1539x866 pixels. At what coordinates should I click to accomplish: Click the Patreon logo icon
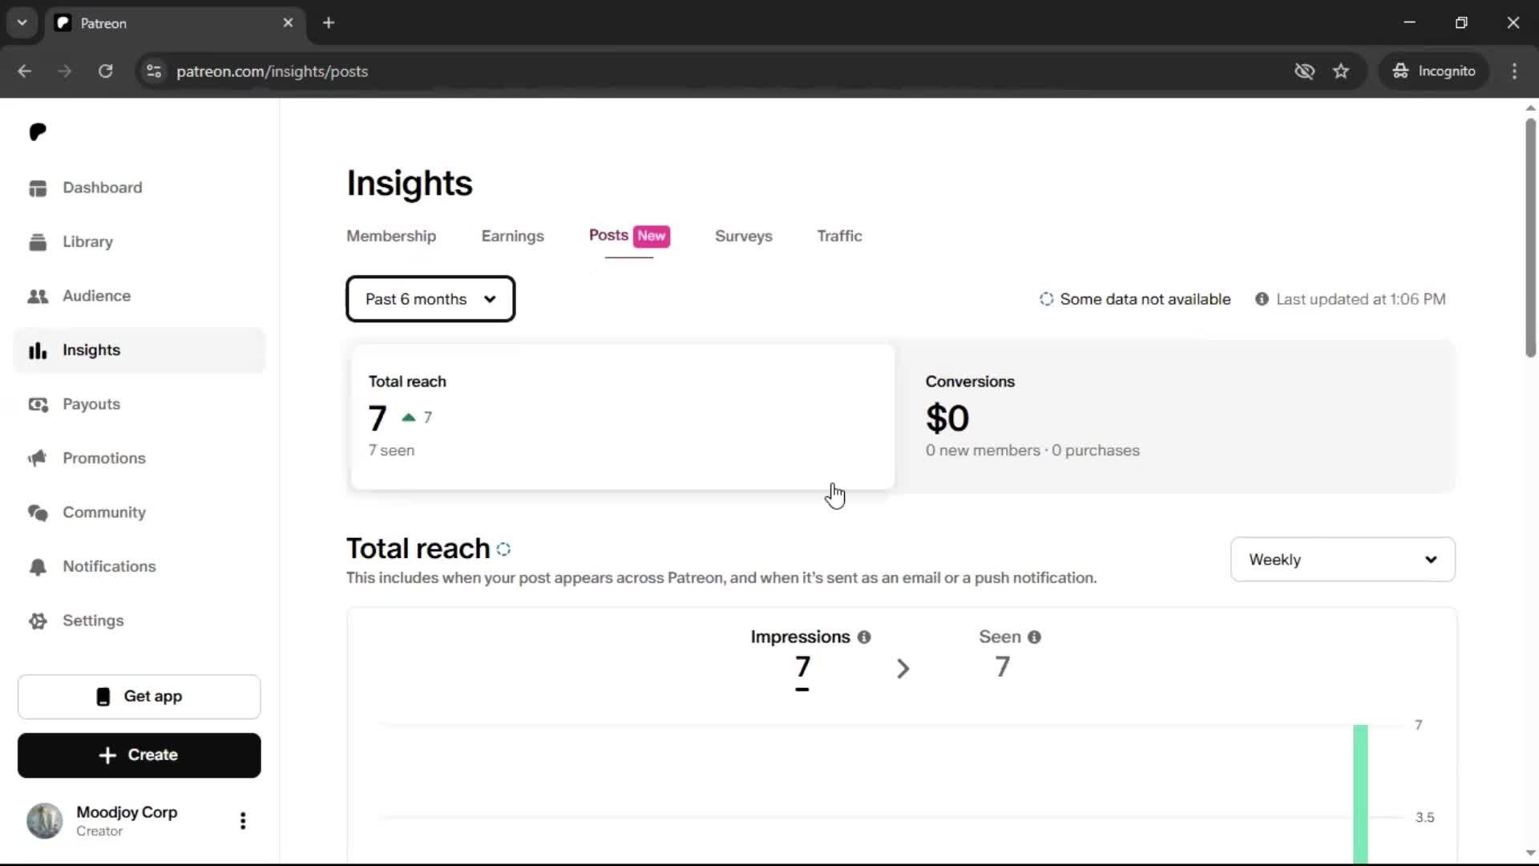(x=38, y=132)
